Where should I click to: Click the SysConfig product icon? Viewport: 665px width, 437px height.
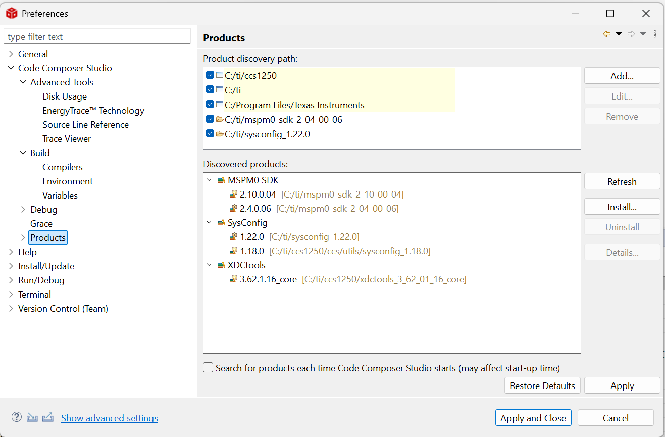pos(221,223)
